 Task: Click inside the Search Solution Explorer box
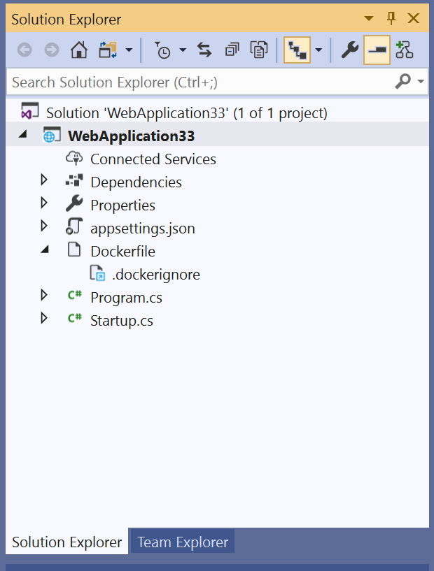tap(175, 82)
